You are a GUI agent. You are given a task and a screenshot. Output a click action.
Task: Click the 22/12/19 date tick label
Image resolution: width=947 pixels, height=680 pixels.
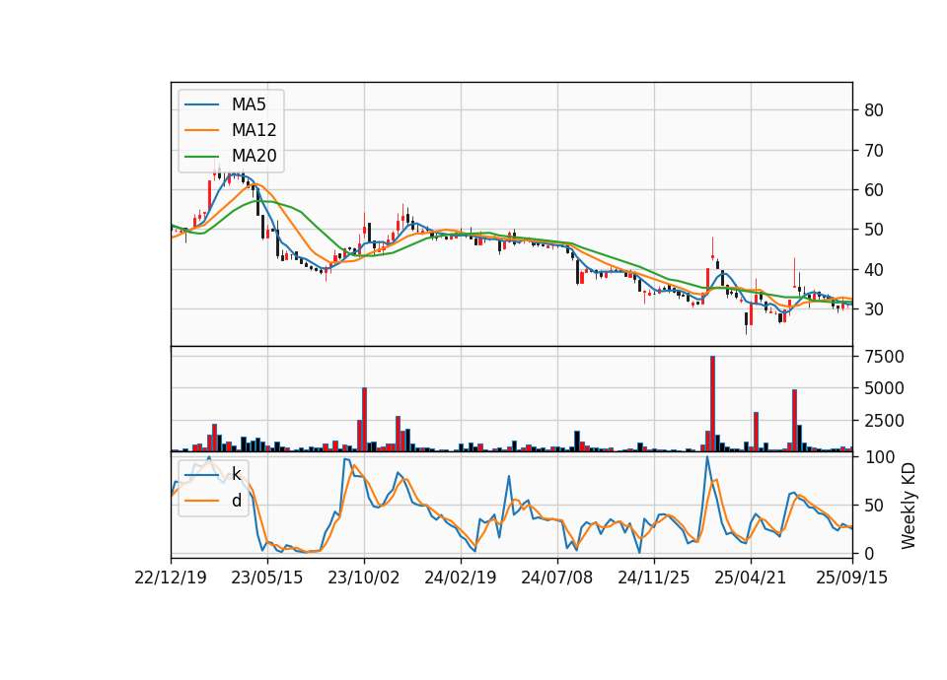pos(171,578)
